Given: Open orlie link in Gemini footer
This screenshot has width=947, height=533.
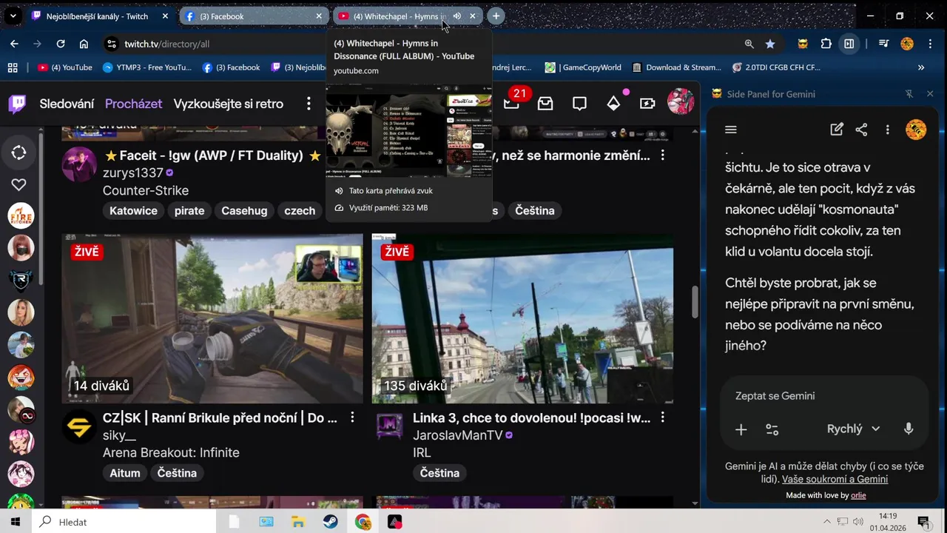Looking at the screenshot, I should pyautogui.click(x=858, y=495).
